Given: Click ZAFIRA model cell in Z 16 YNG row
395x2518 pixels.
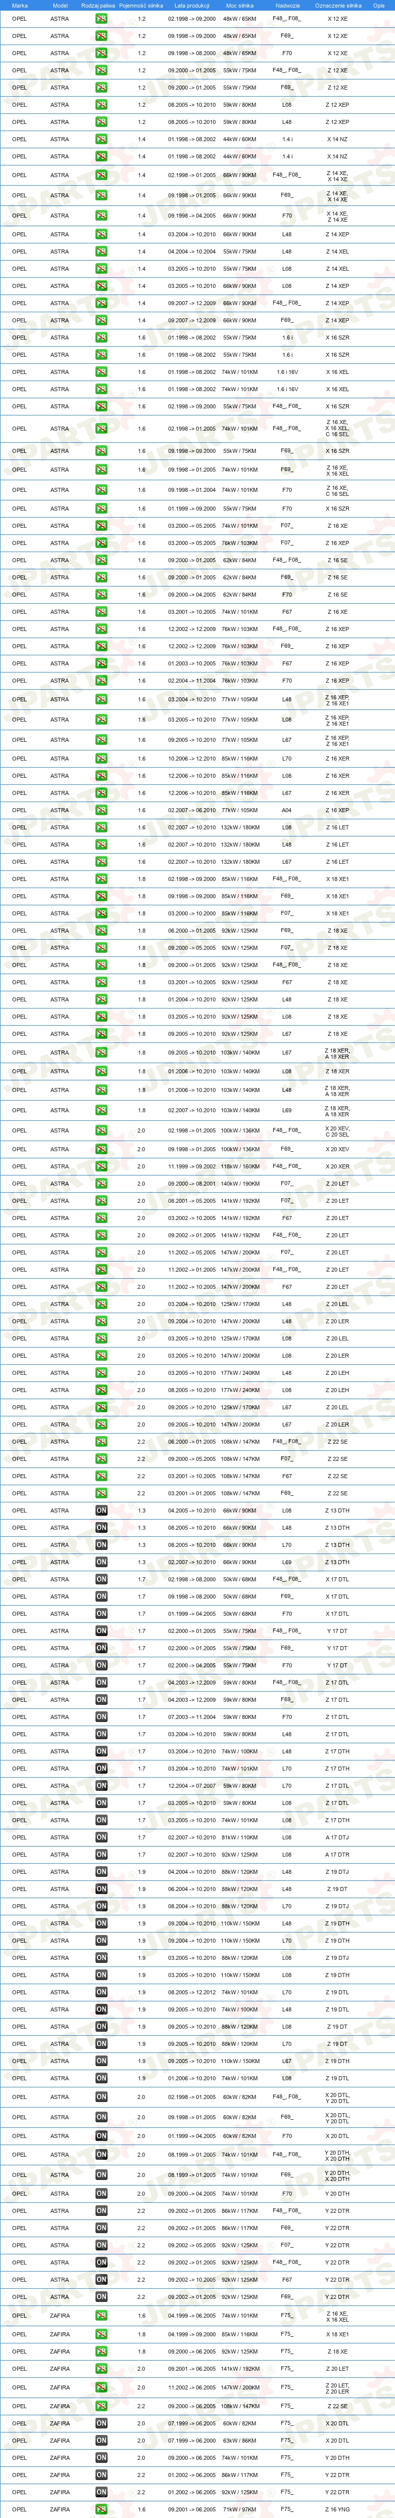Looking at the screenshot, I should coord(60,2508).
